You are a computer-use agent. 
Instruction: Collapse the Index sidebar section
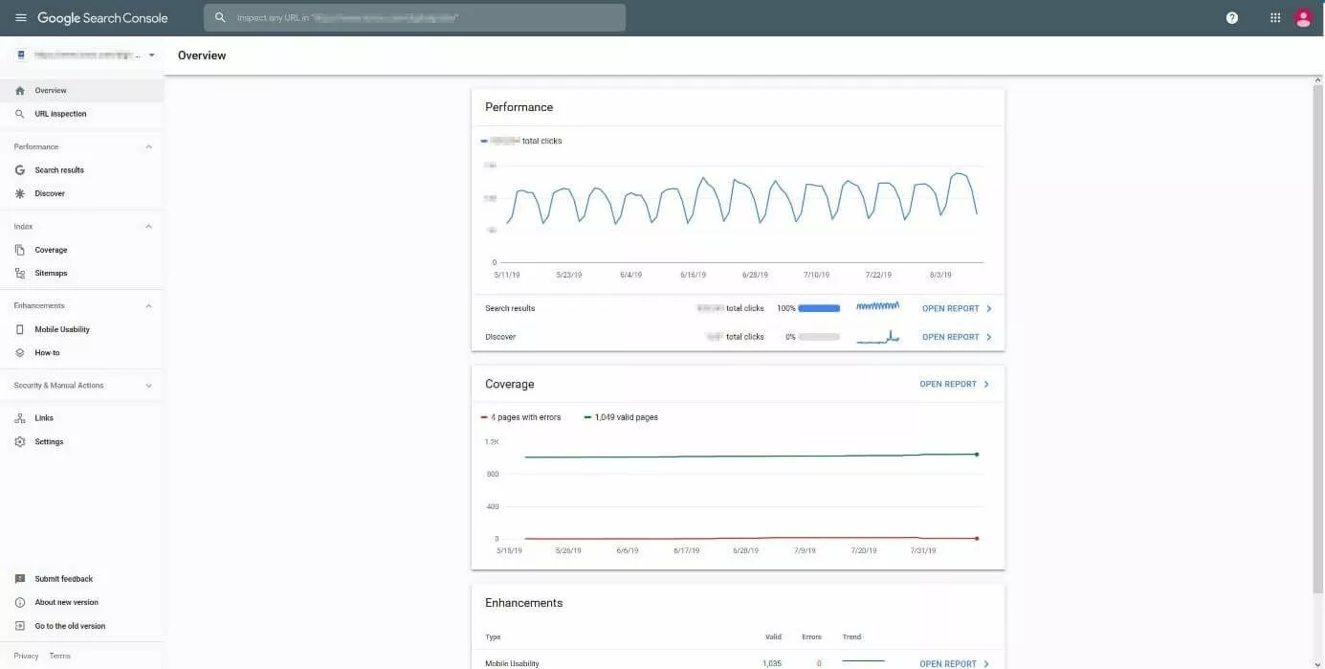(148, 227)
